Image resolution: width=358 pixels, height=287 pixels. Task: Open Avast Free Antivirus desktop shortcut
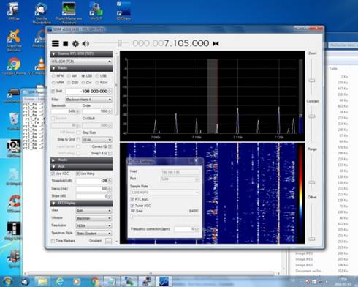click(x=14, y=40)
